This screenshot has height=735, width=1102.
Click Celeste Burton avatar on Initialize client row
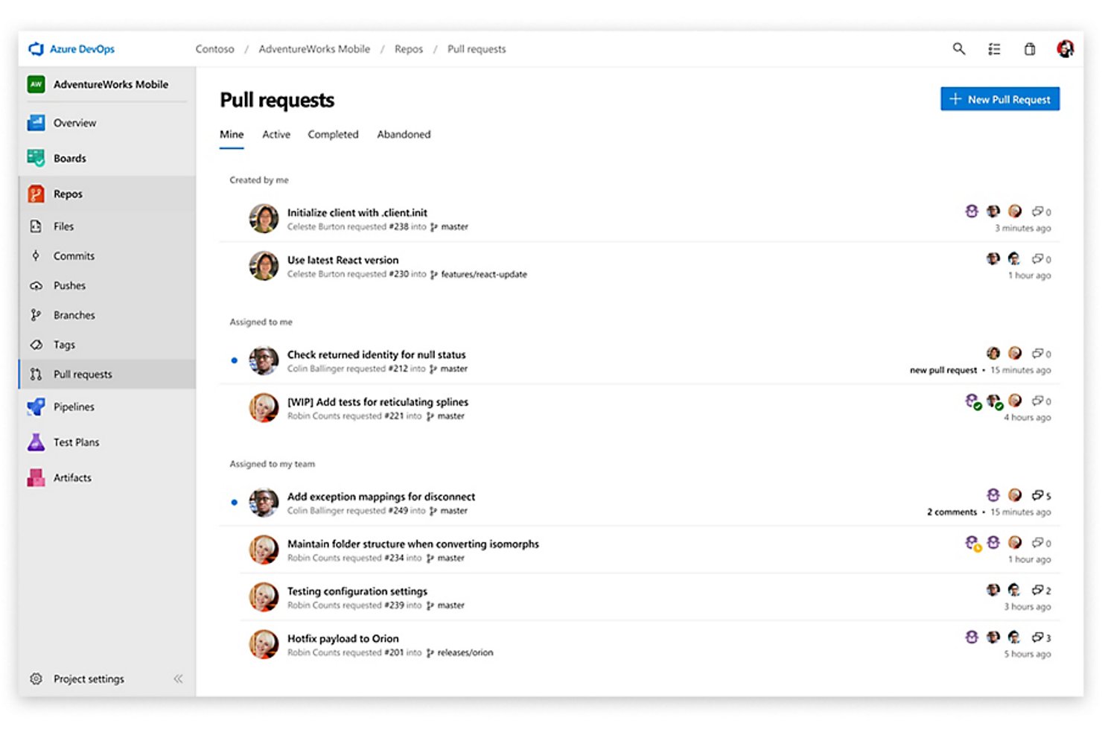(x=264, y=219)
